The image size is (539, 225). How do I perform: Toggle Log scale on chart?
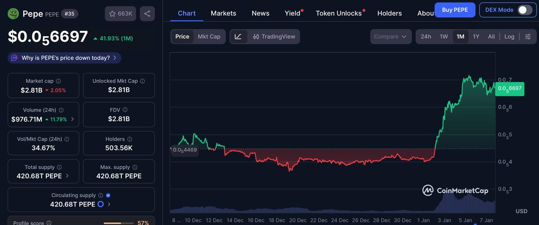tap(510, 37)
